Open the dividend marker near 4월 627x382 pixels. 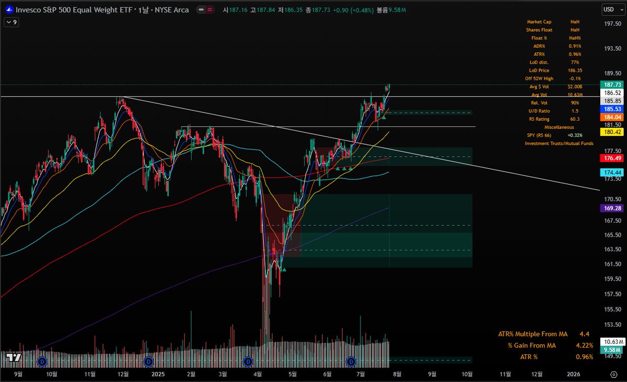coord(249,361)
